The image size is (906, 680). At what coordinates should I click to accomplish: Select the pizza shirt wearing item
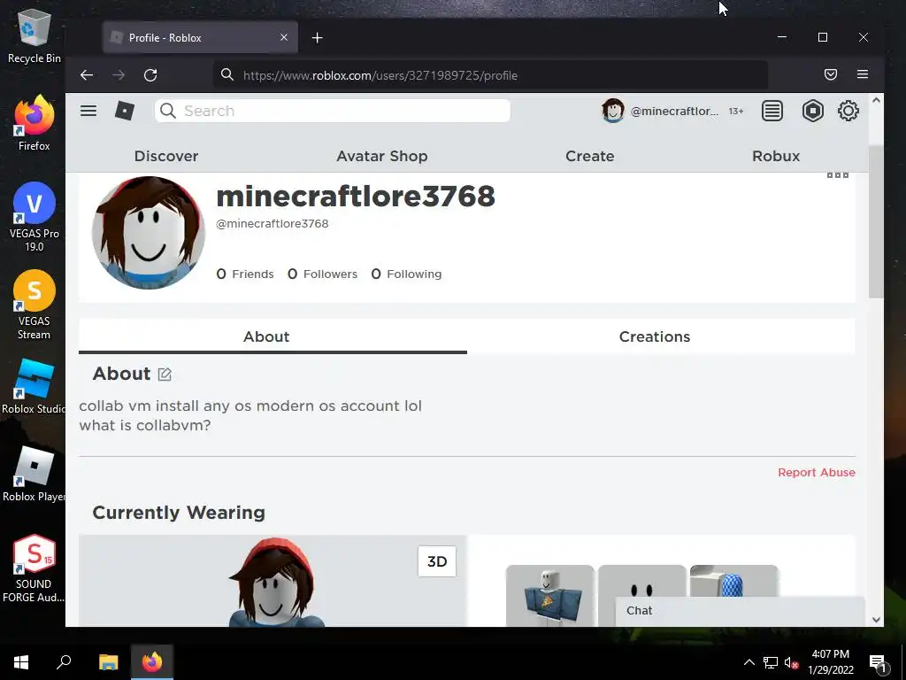tap(549, 596)
